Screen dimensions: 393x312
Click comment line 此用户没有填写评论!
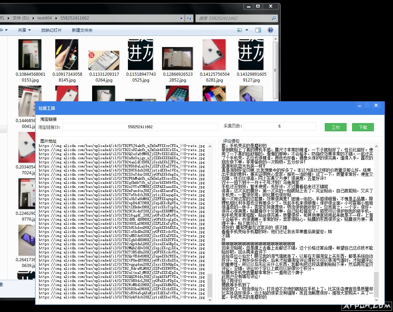[x=241, y=277]
